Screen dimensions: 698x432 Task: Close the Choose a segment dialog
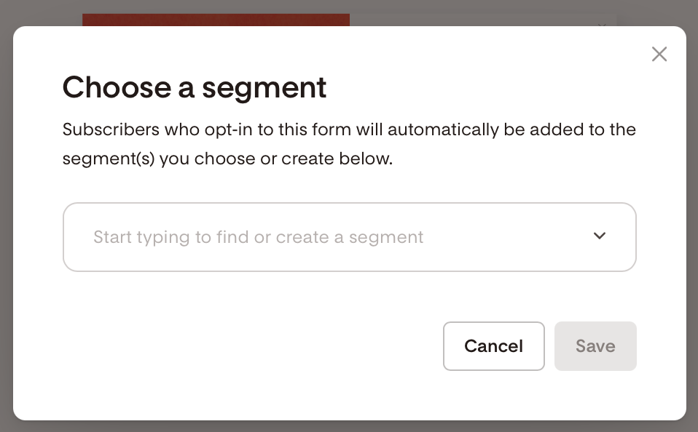(659, 55)
